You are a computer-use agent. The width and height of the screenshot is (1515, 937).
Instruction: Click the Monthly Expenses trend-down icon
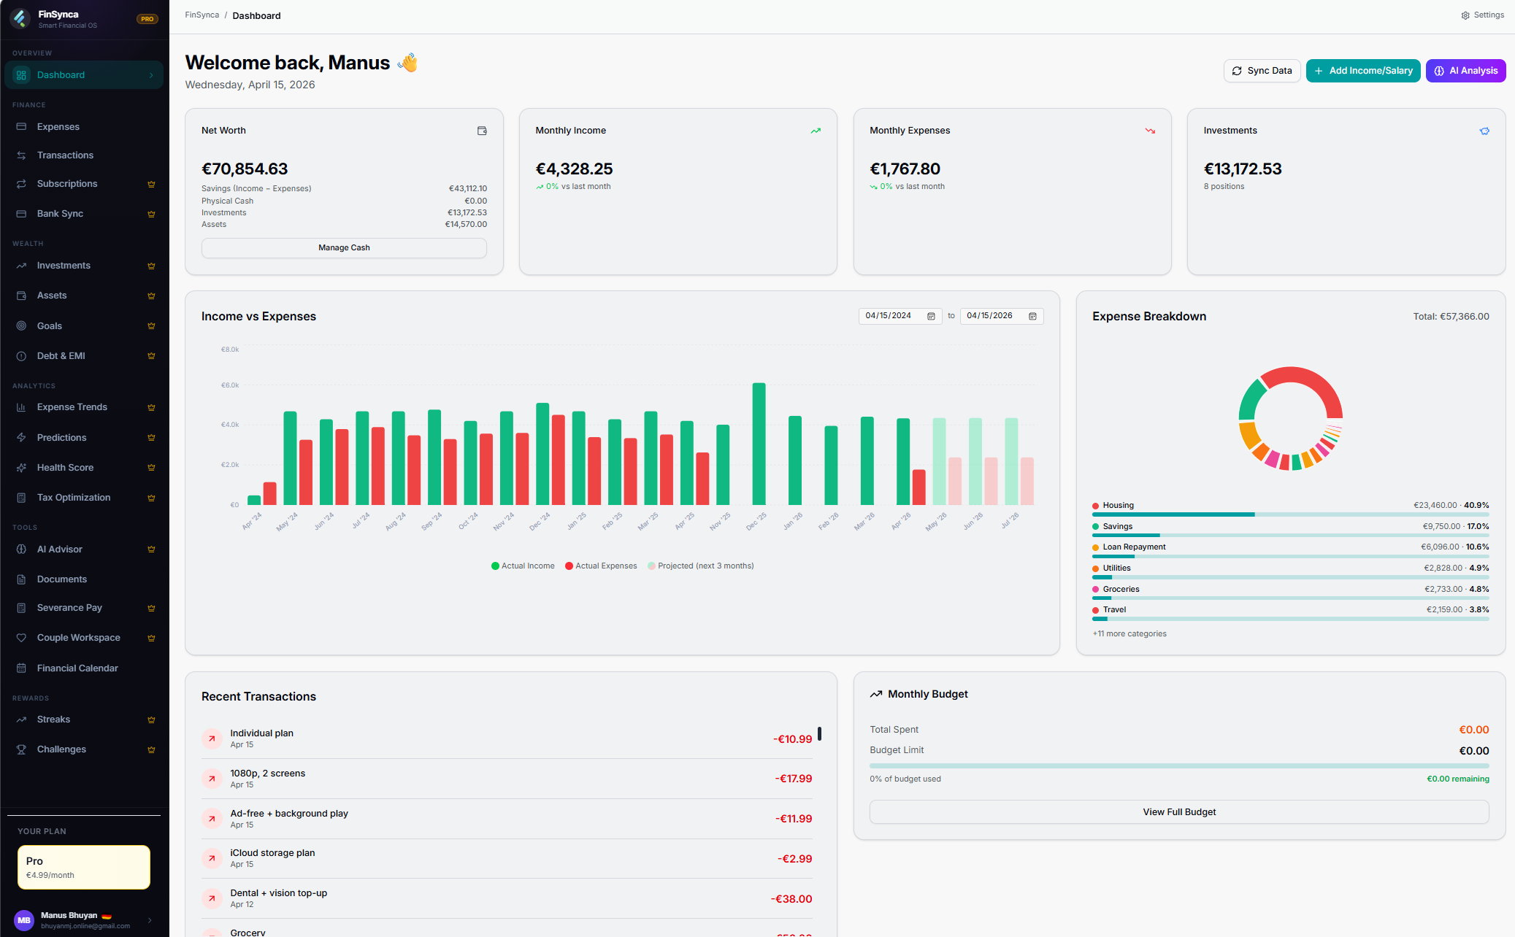point(1150,131)
